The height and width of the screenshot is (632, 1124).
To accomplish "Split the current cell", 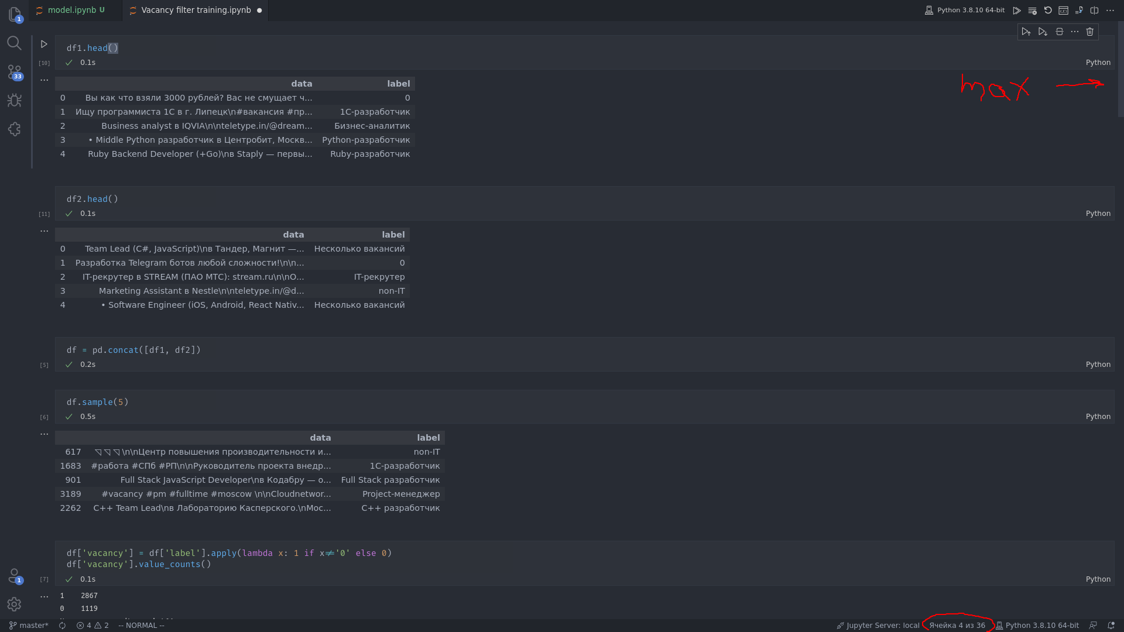I will coord(1059,32).
